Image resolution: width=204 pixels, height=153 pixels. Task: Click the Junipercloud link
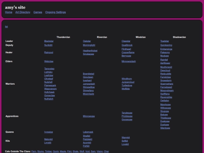pos(128,82)
